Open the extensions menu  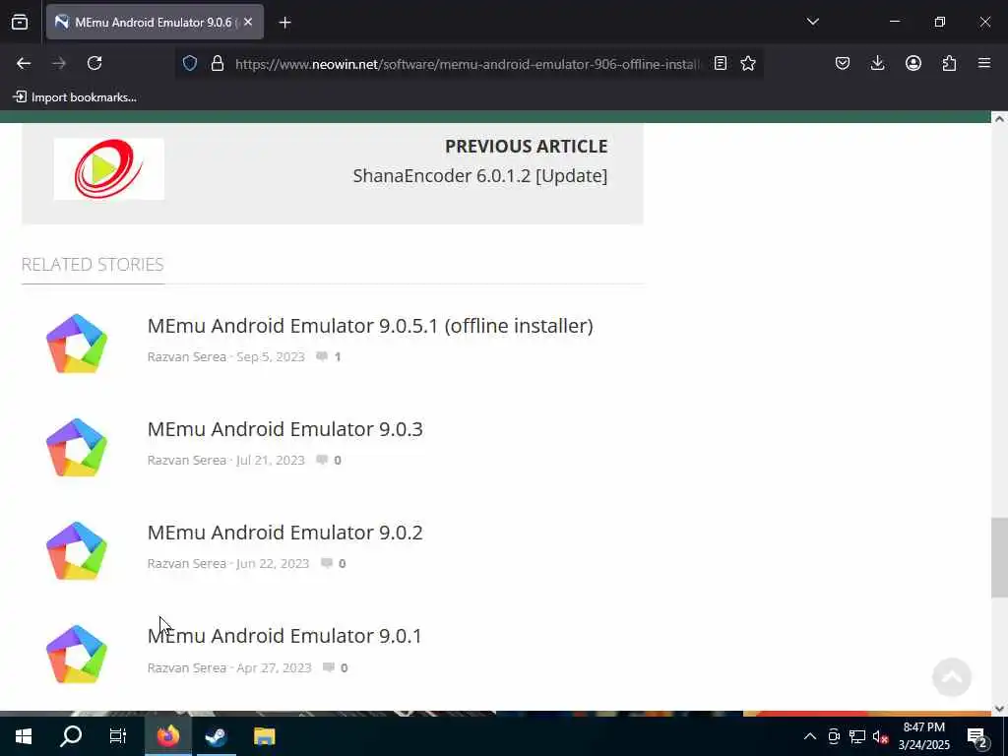pyautogui.click(x=949, y=63)
